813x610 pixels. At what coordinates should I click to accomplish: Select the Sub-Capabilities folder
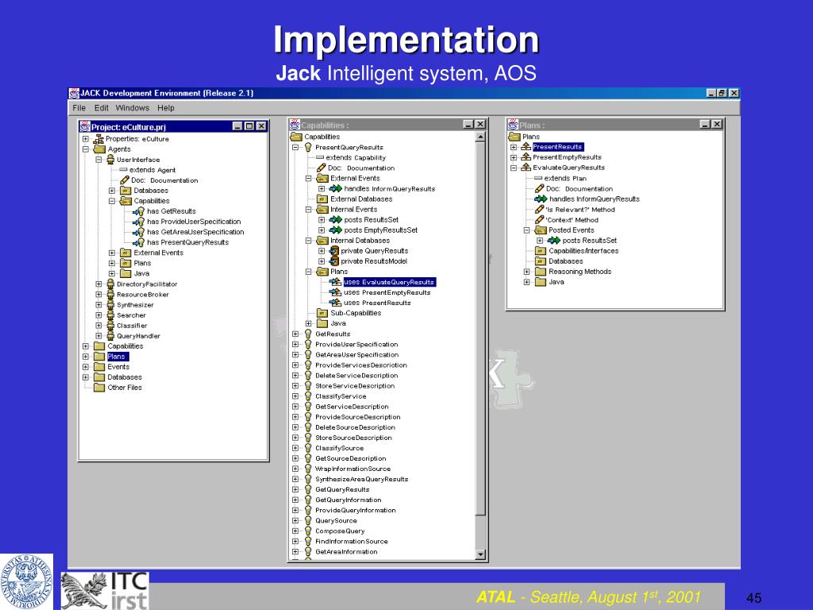[356, 313]
